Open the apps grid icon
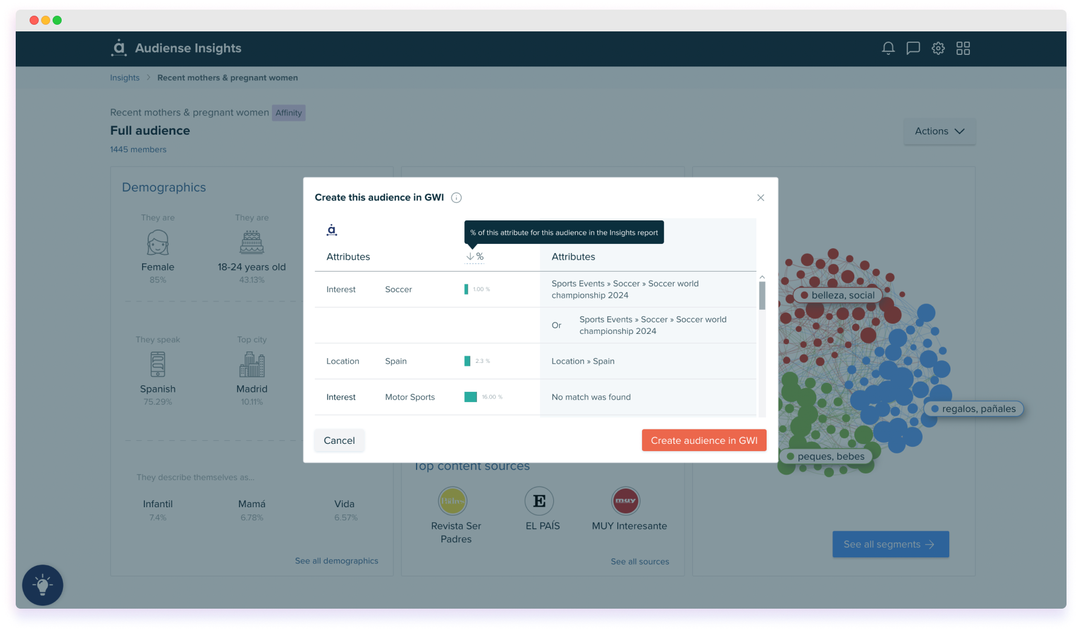1078x631 pixels. (x=963, y=48)
